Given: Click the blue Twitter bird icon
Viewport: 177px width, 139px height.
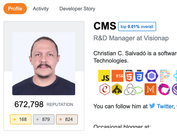Looking at the screenshot, I should (x=152, y=106).
